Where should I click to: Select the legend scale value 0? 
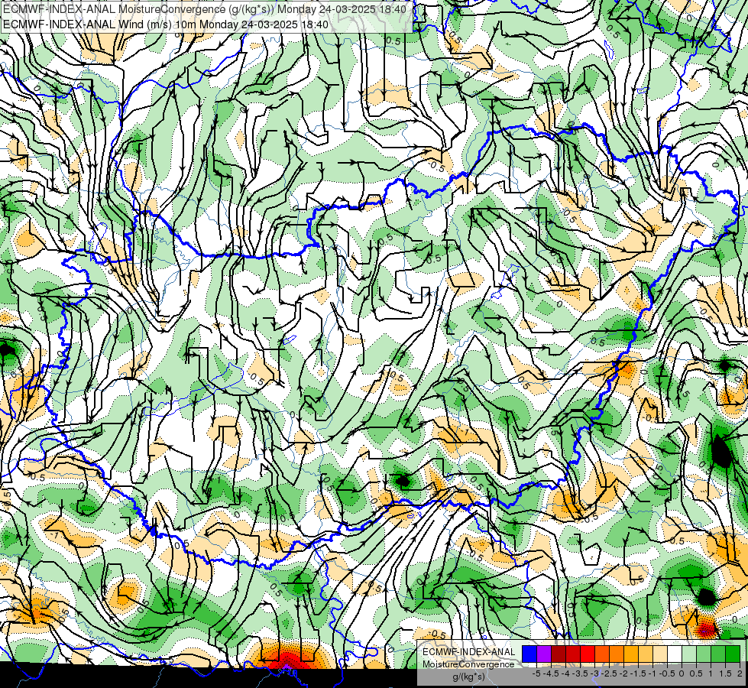click(x=682, y=673)
